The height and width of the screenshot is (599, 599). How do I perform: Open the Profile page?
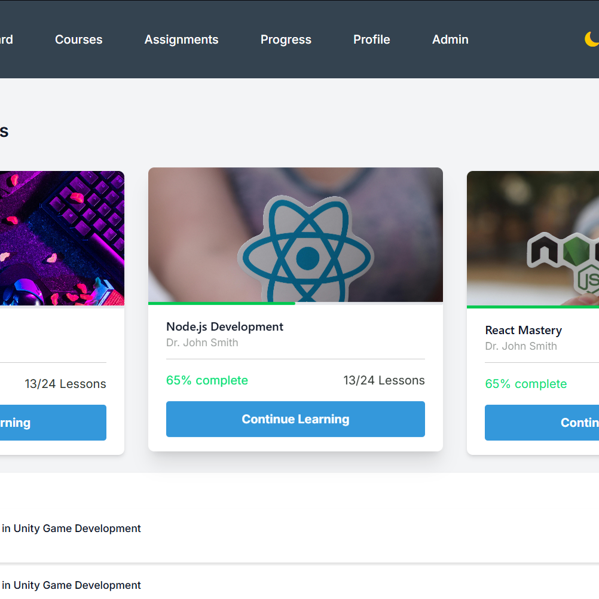click(x=372, y=39)
